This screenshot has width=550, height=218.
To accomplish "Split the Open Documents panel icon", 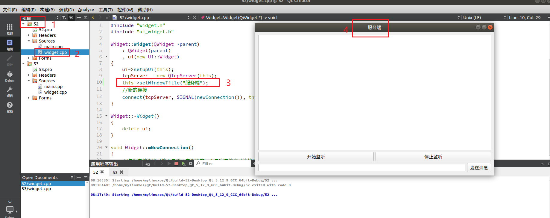I will coord(78,177).
